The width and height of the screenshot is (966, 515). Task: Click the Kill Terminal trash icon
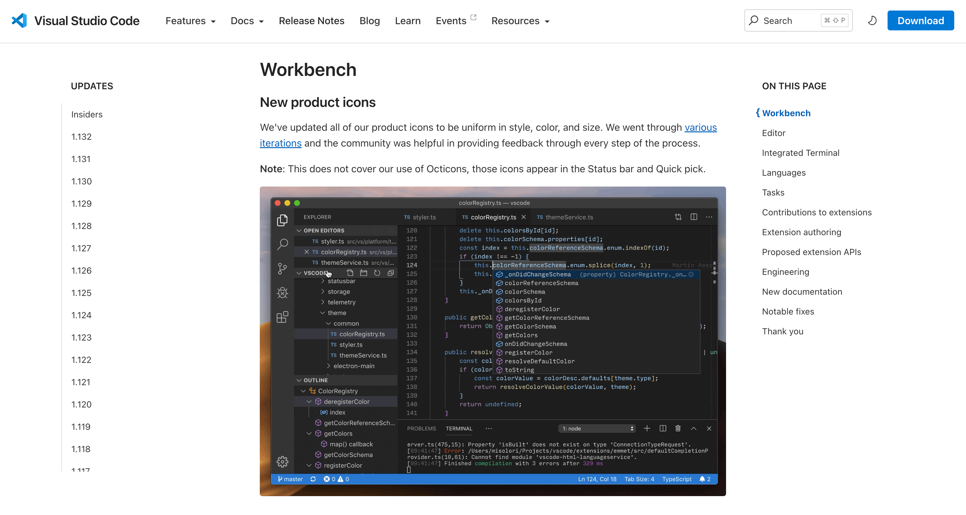(678, 429)
